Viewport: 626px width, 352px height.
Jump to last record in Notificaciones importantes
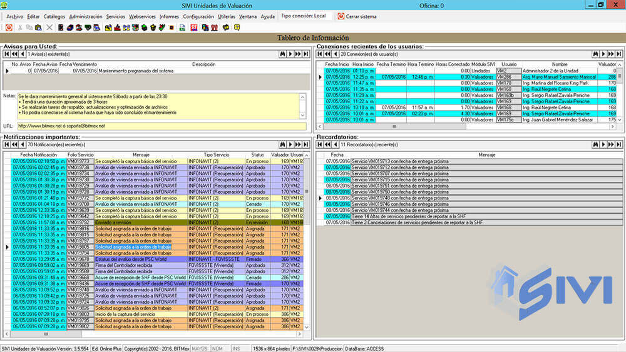point(306,144)
